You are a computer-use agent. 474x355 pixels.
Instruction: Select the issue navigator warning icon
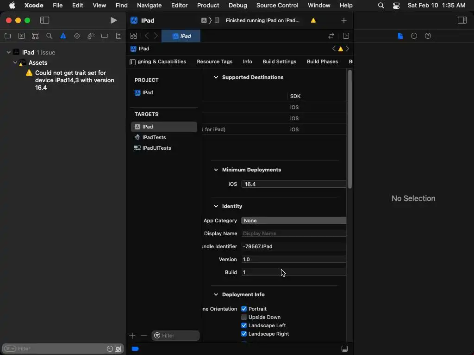point(63,36)
